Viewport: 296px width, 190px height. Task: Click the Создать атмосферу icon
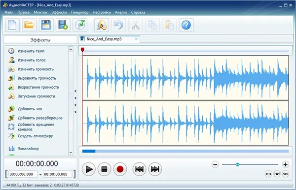click(x=11, y=136)
